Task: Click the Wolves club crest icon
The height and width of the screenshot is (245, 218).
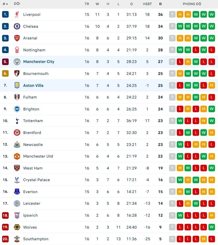Action: [17, 227]
